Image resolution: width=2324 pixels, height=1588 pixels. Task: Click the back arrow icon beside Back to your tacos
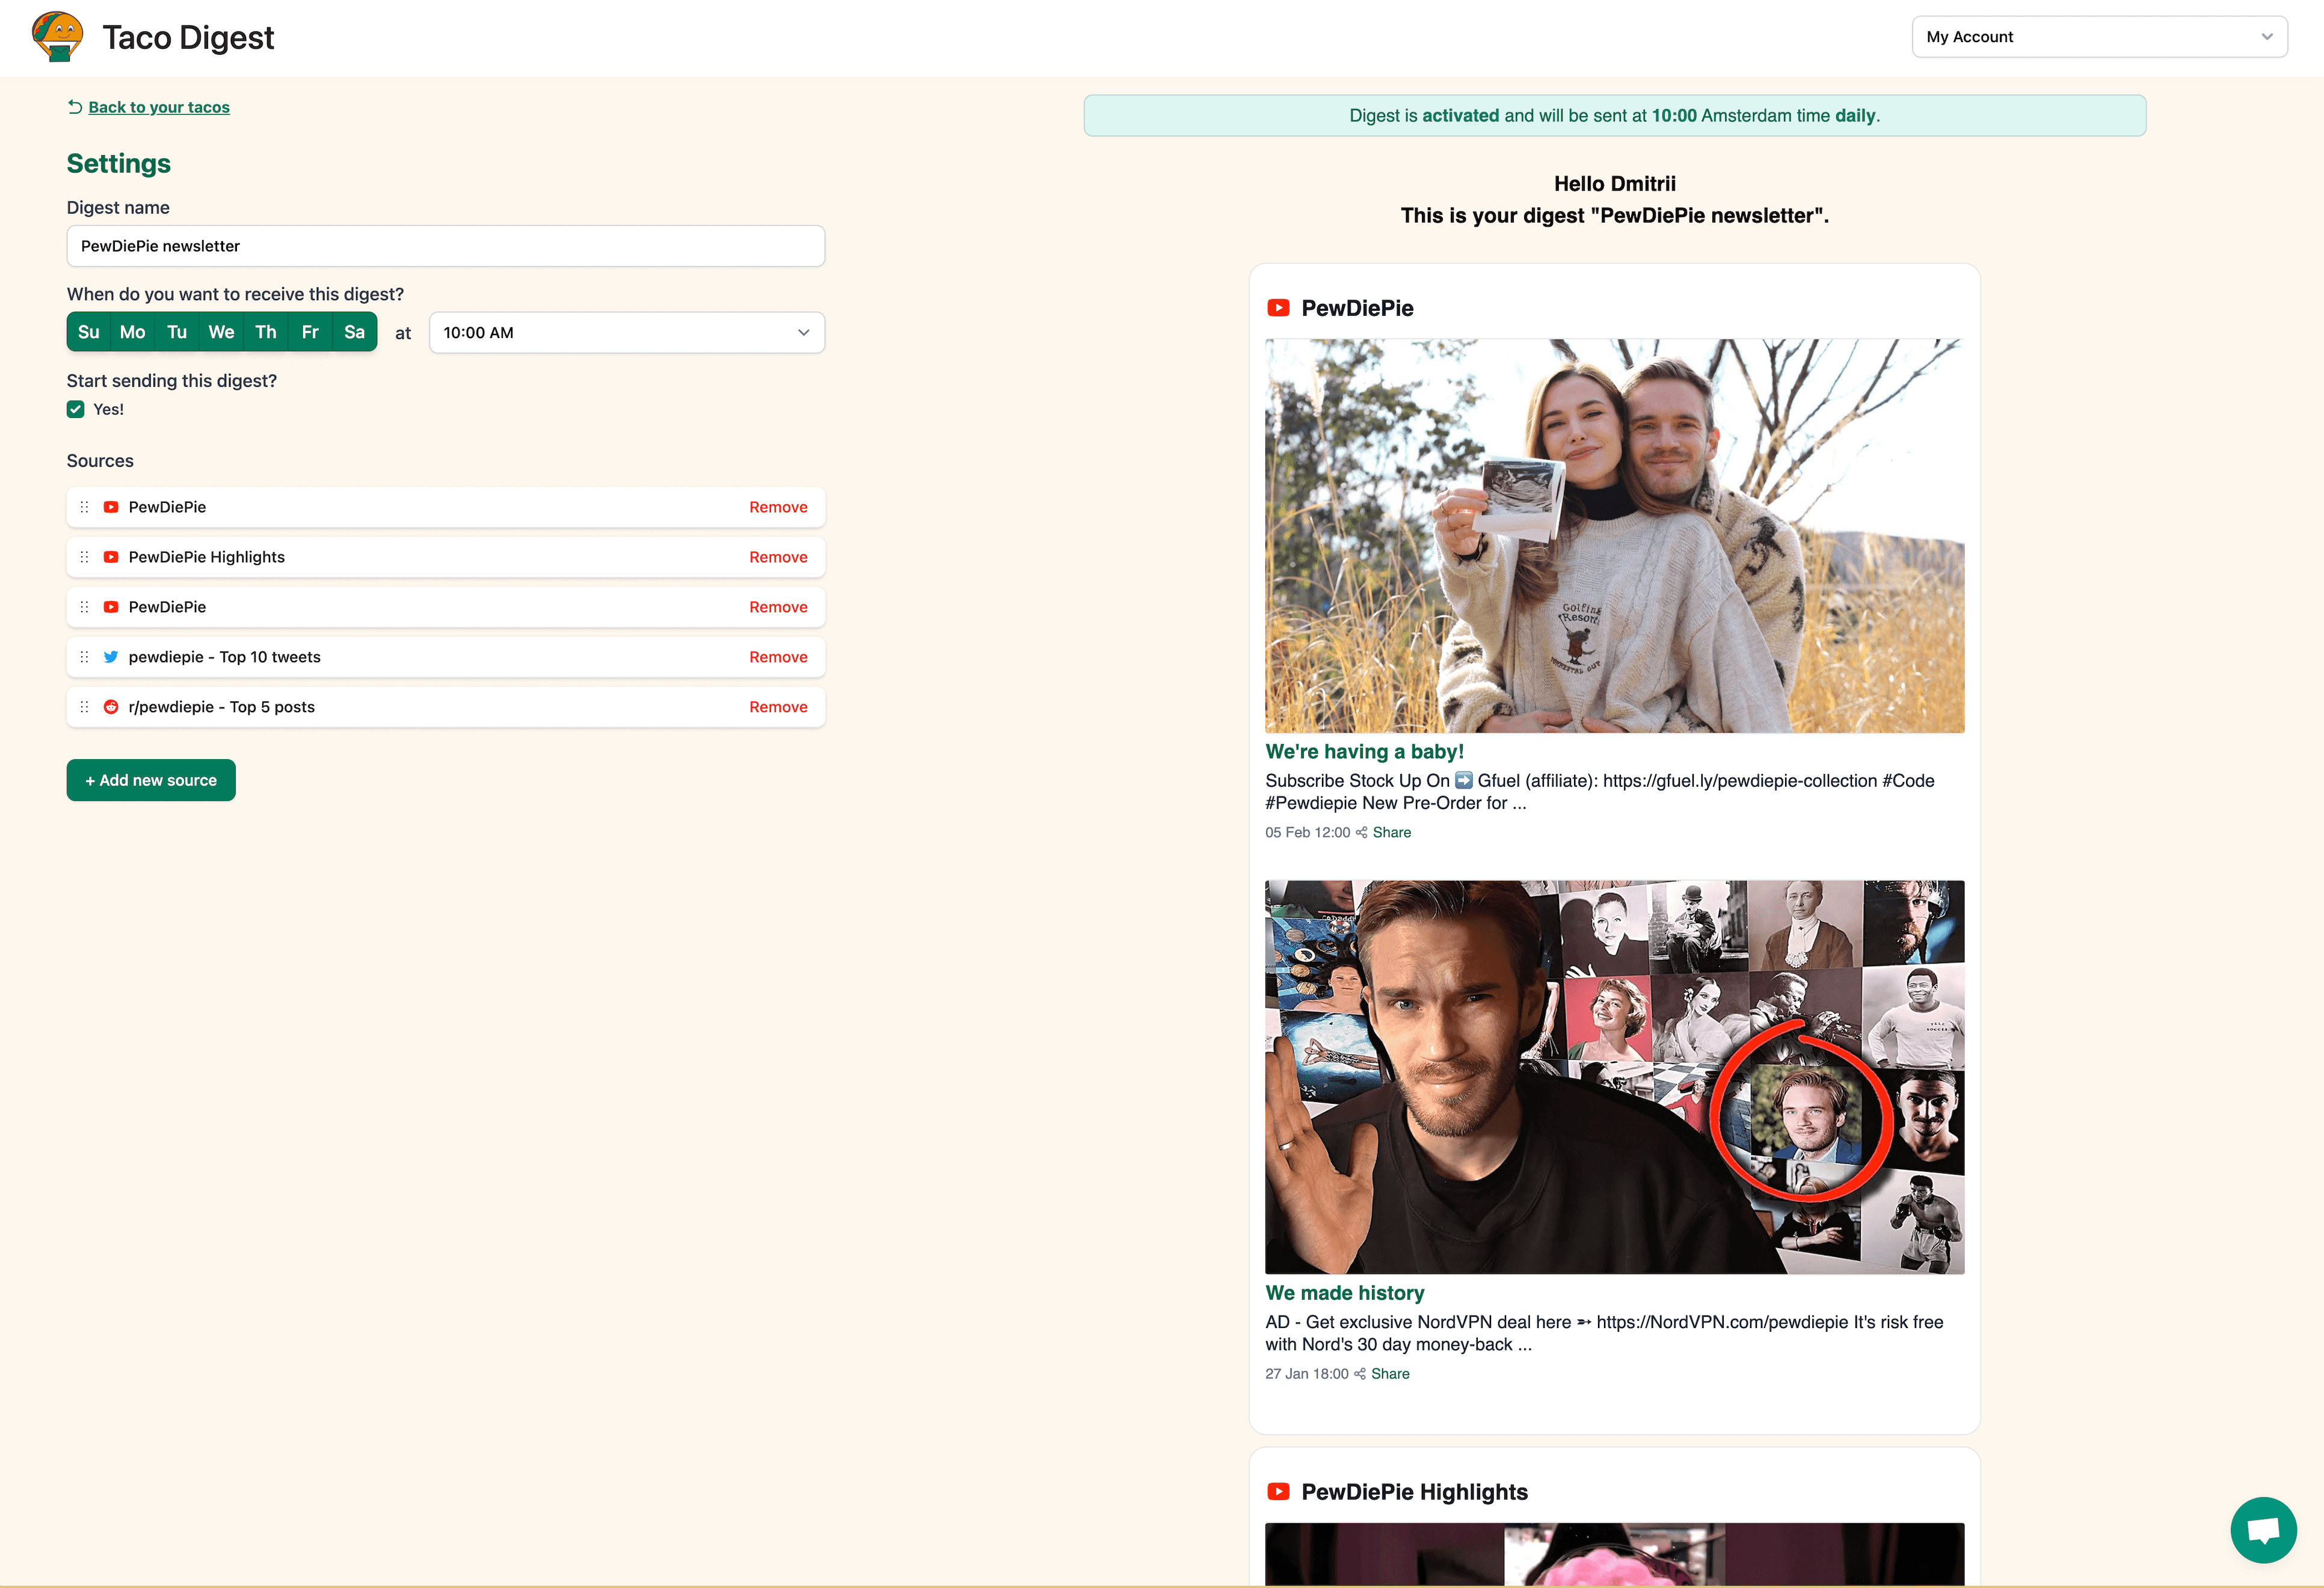tap(75, 107)
